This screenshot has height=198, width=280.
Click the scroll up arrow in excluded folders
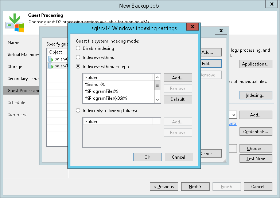click(157, 77)
